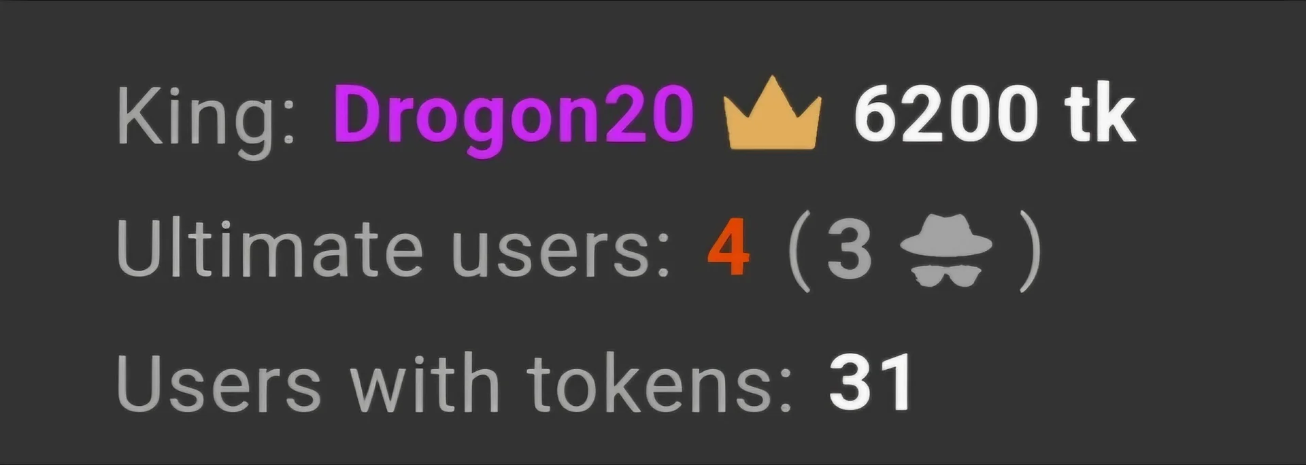Select the word 'with'

point(425,382)
